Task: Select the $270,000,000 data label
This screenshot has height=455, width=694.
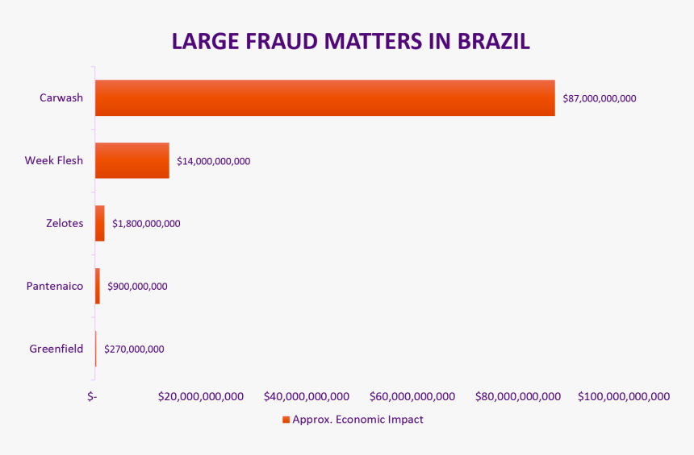Action: point(134,350)
